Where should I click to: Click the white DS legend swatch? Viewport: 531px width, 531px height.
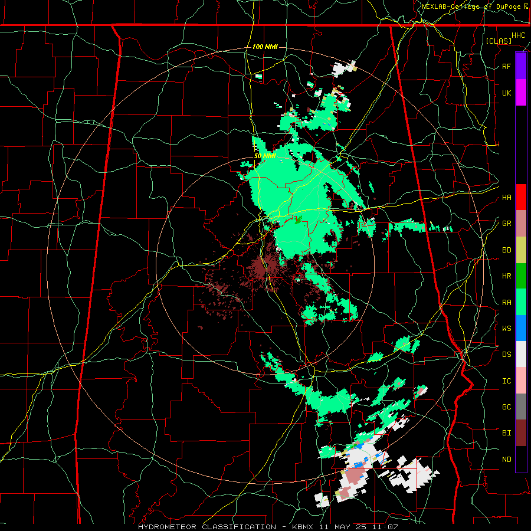[521, 354]
